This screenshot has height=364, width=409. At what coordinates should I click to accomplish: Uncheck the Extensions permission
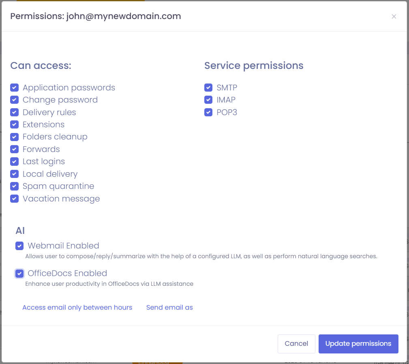point(15,124)
